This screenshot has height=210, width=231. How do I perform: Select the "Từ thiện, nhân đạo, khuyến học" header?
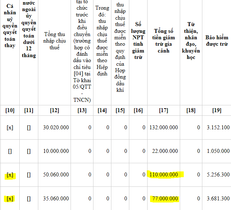point(191,41)
